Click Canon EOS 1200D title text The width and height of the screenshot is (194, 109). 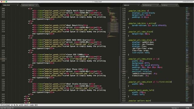pos(75,54)
